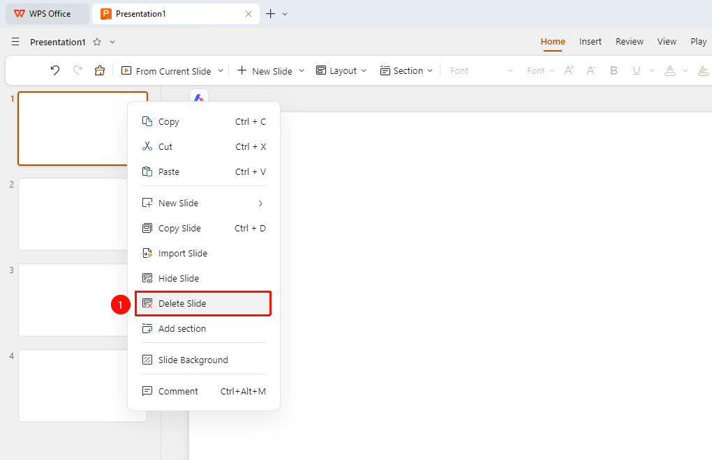The height and width of the screenshot is (460, 712).
Task: Increase font size with A+ icon
Action: (569, 70)
